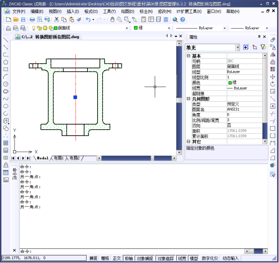Click the command line input field
The image size is (279, 263).
coord(131,251)
